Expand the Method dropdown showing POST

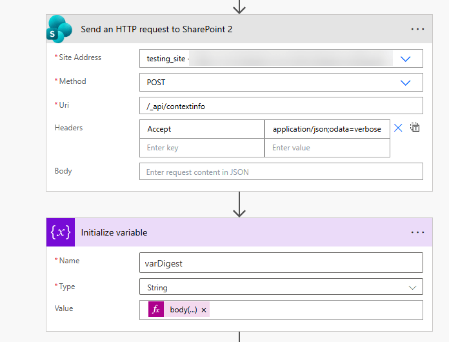click(x=406, y=83)
